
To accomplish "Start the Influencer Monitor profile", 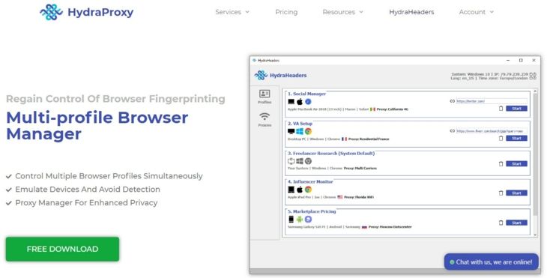I will click(516, 193).
